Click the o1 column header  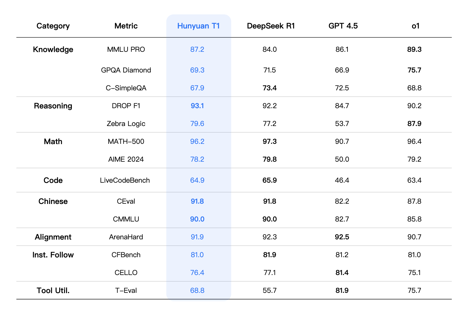[415, 26]
